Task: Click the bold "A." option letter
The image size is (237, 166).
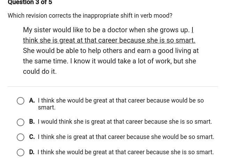Action: point(32,101)
